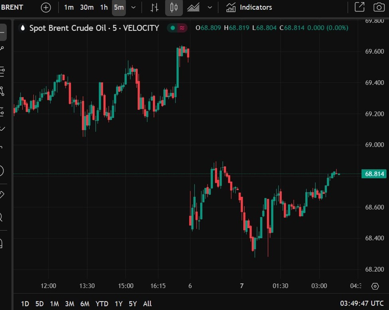Open the Indicators dialog
Screen dimensions: 389x310
pos(249,8)
